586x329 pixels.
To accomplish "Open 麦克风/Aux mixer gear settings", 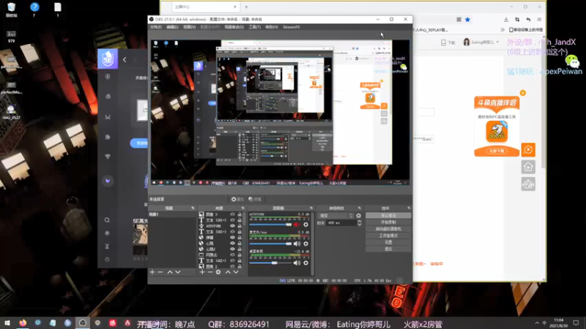I will [305, 243].
